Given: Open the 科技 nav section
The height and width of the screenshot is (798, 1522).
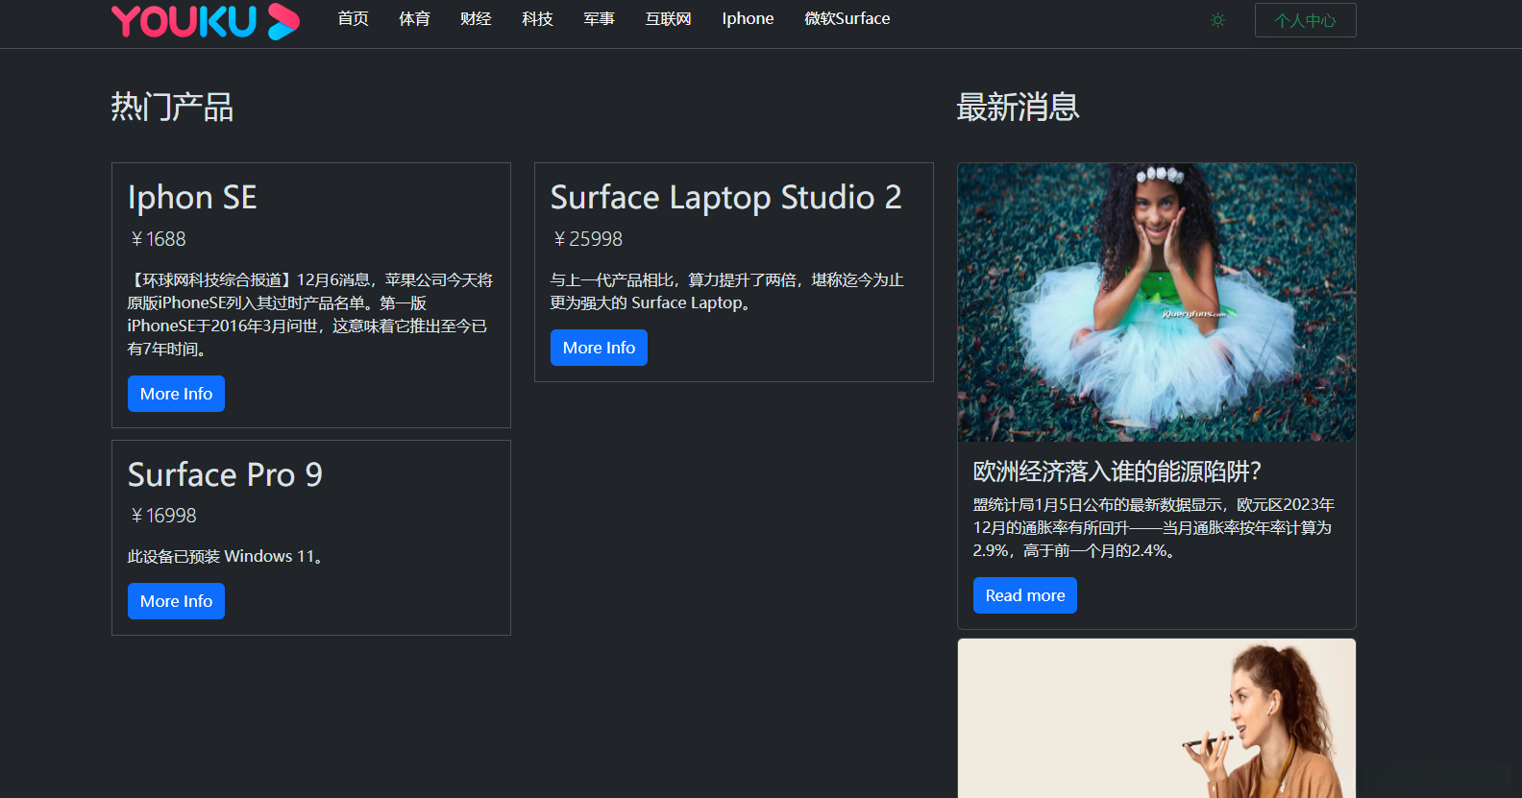Looking at the screenshot, I should [537, 19].
